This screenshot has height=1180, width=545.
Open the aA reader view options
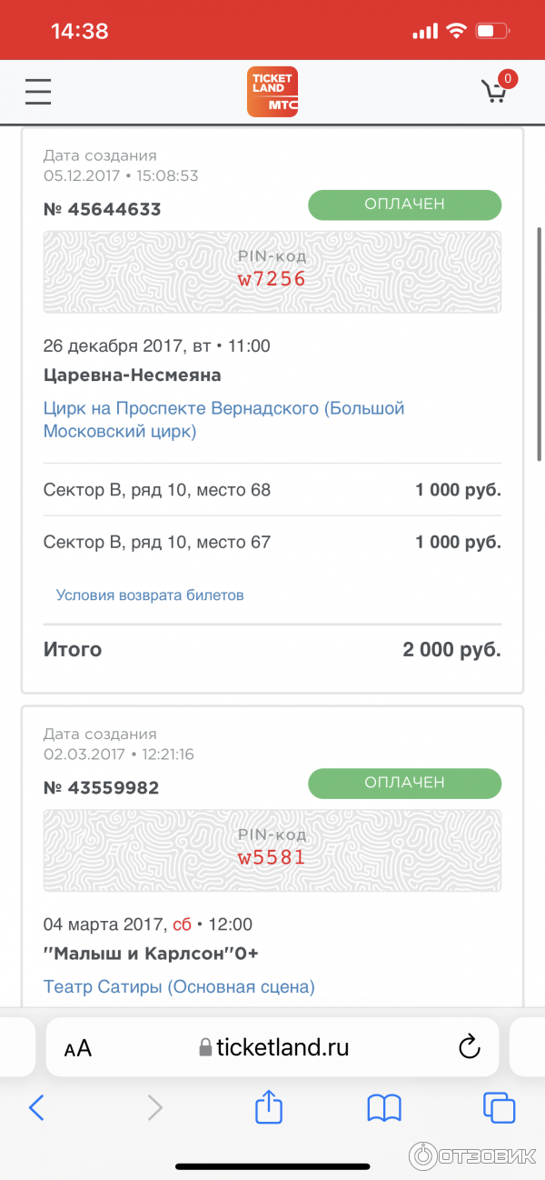pos(78,1048)
